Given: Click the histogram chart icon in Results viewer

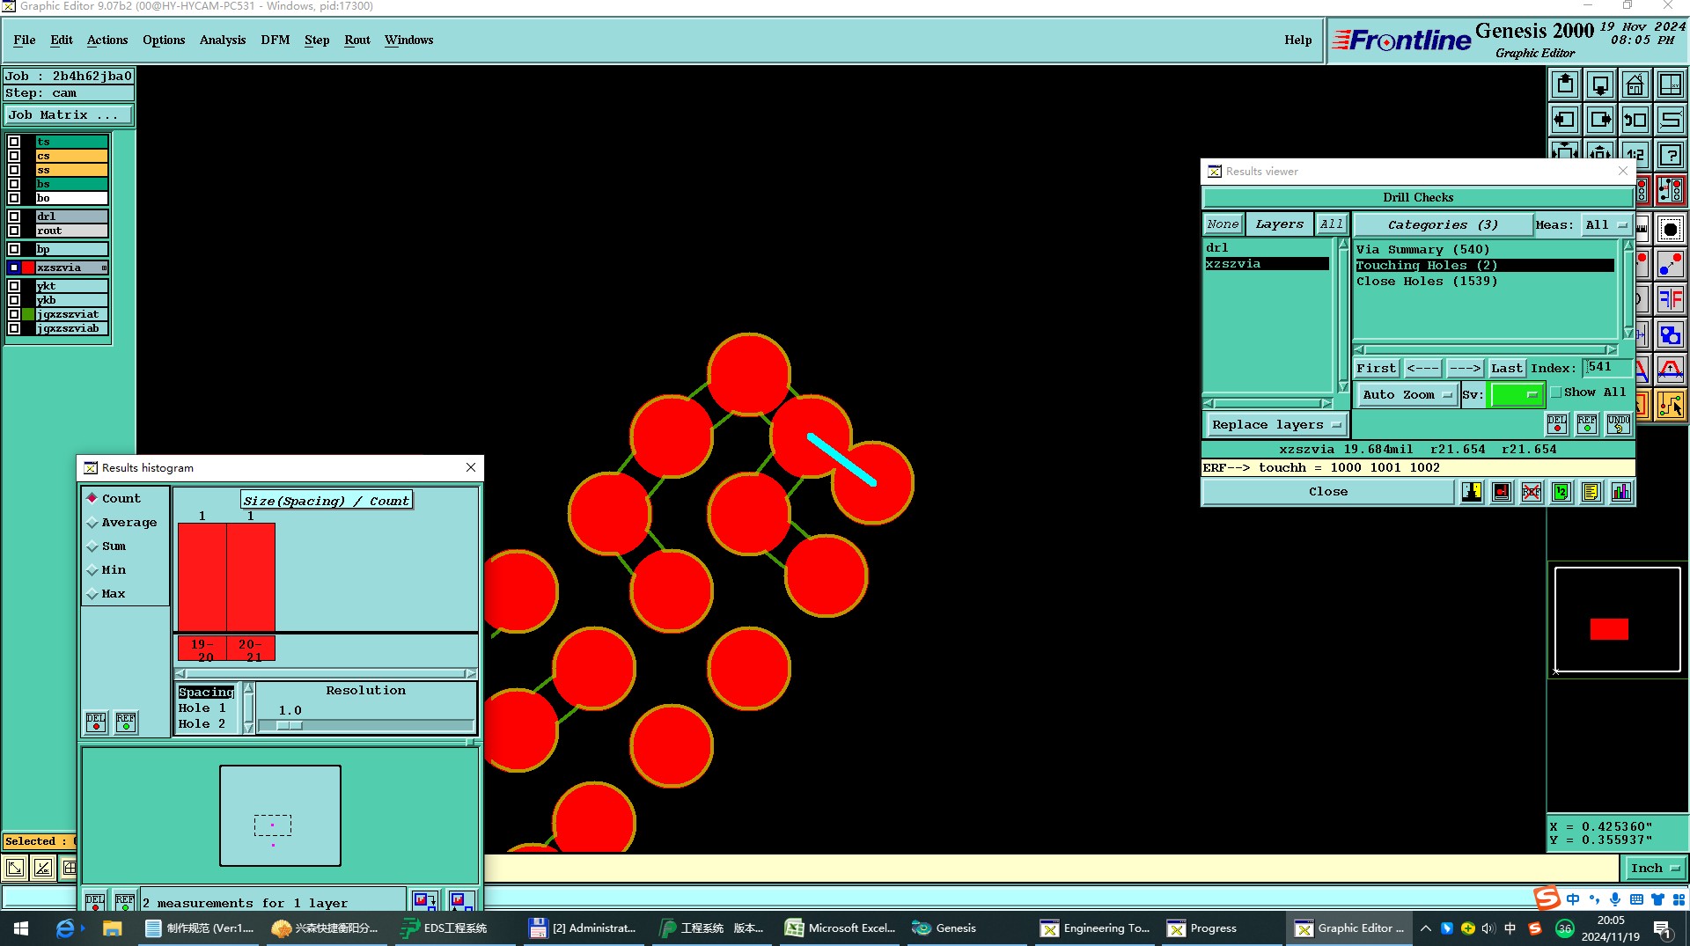Looking at the screenshot, I should [1621, 492].
